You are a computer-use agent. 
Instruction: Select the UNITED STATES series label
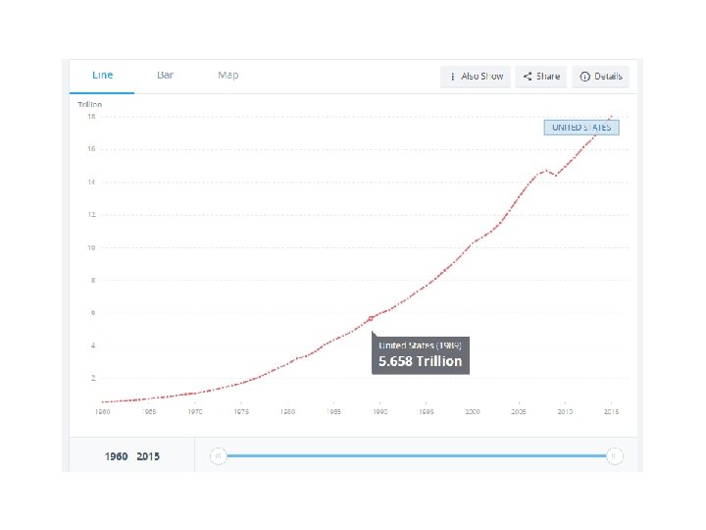point(581,128)
